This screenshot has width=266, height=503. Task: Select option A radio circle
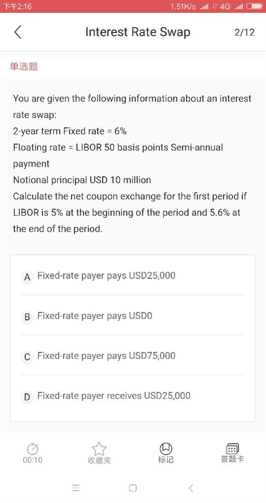click(27, 277)
